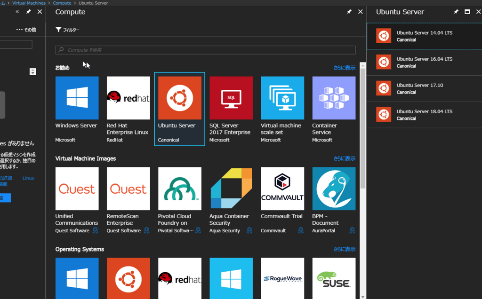This screenshot has height=299, width=482.
Task: Click the Compute search field
Action: click(x=205, y=50)
